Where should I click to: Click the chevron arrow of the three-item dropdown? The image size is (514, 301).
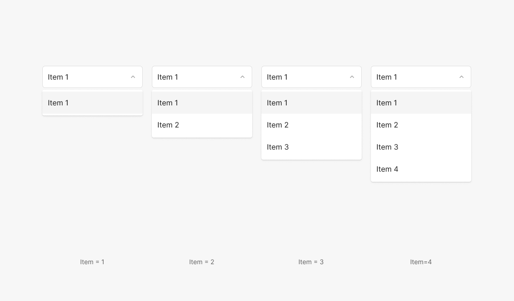pyautogui.click(x=352, y=77)
